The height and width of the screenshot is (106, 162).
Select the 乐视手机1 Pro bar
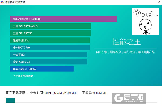(50, 40)
